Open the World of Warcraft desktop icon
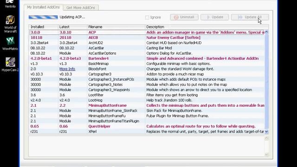The width and height of the screenshot is (297, 167). pyautogui.click(x=10, y=24)
